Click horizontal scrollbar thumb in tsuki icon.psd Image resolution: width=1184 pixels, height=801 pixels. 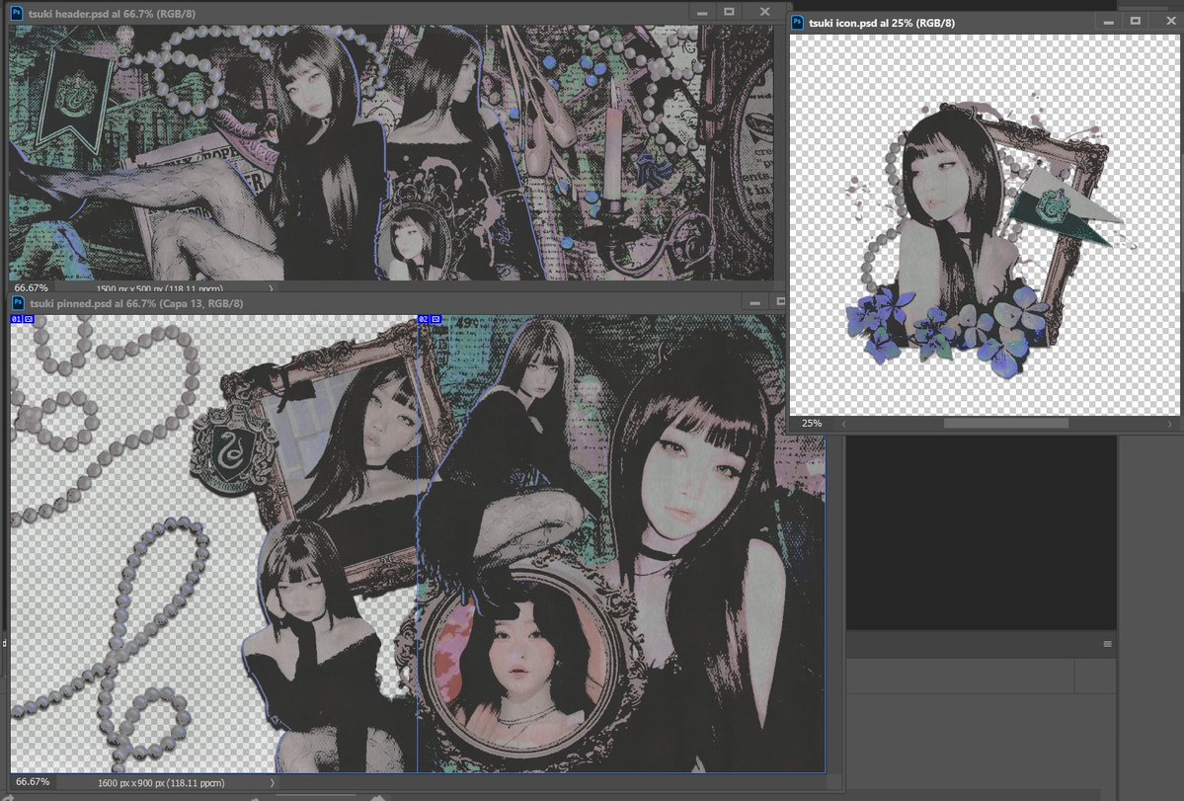[1006, 424]
